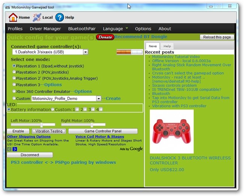Open DUALSHOCK 3 BLUETOOTH WIRELESS CONTROLLER product link
This screenshot has width=244, height=196.
(190, 160)
